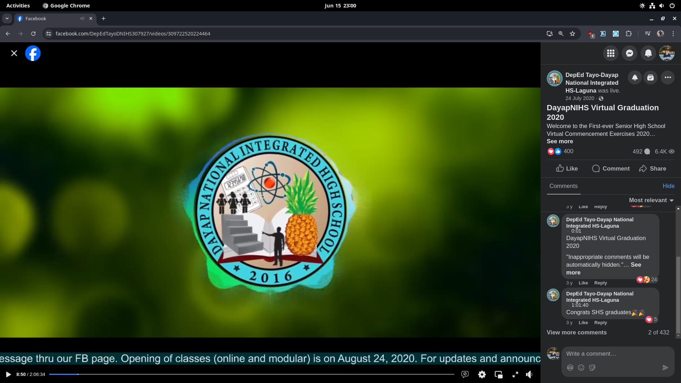Open the Most relevant sort dropdown
Screen dimensions: 681x383
coord(651,200)
